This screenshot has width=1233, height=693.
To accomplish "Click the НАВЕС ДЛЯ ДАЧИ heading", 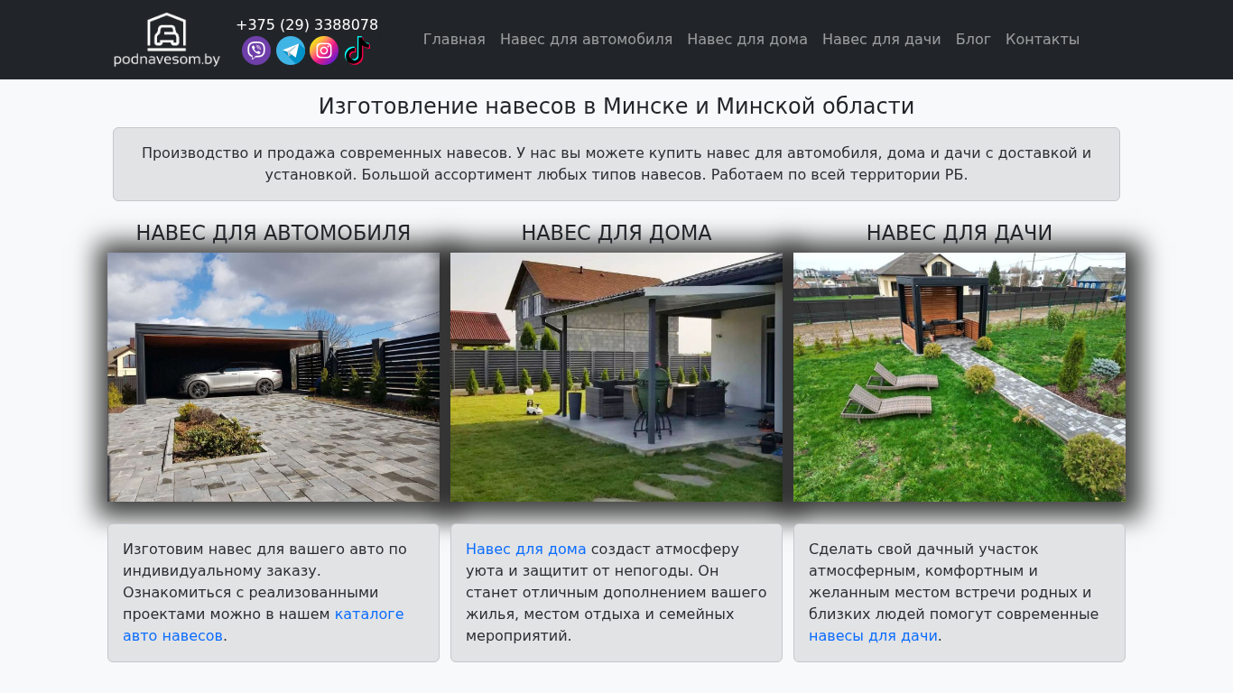I will tap(960, 233).
